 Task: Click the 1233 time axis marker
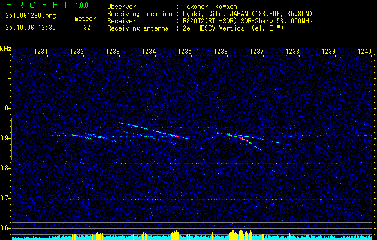113,51
